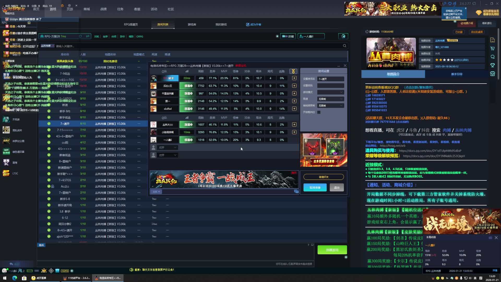Enable the 开启裁判位 checkbox
Screen dimensions: 501x282
click(319, 112)
